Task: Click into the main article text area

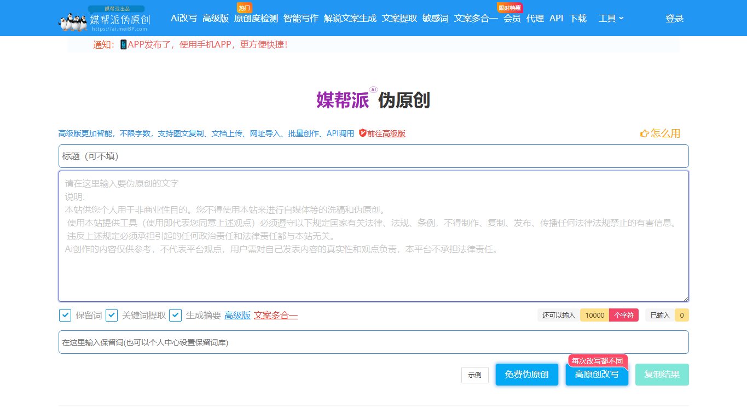Action: click(374, 236)
